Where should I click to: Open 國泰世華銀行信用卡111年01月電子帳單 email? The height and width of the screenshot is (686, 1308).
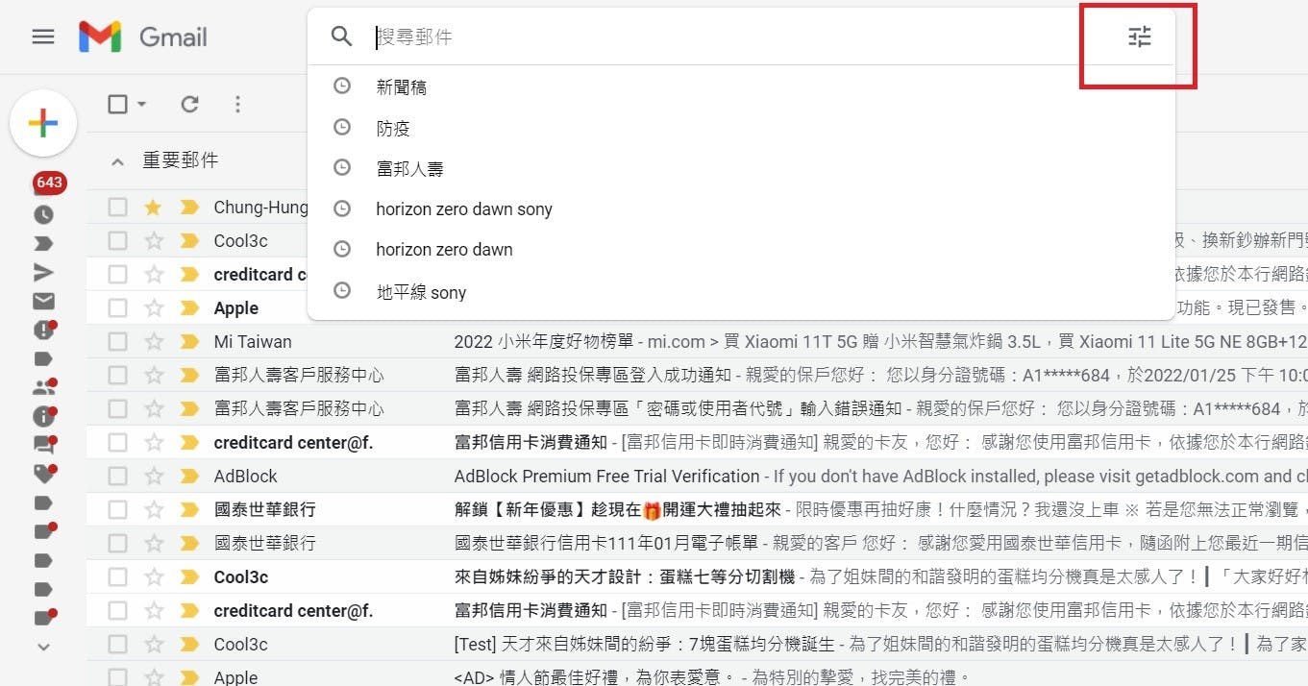[x=697, y=544]
